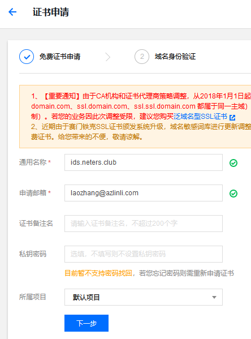Focus the 私钥密码 input field
This screenshot has height=339, width=251.
pos(144,254)
